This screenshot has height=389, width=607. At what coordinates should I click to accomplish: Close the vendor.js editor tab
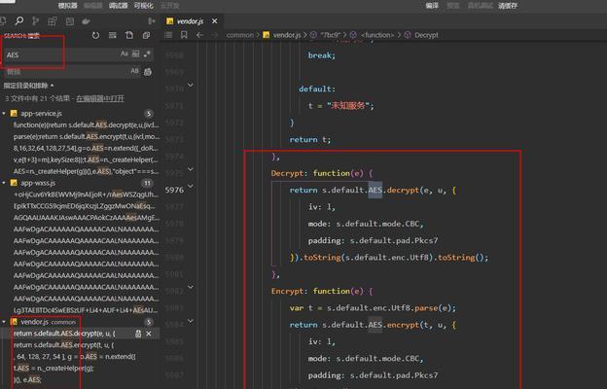pos(214,21)
